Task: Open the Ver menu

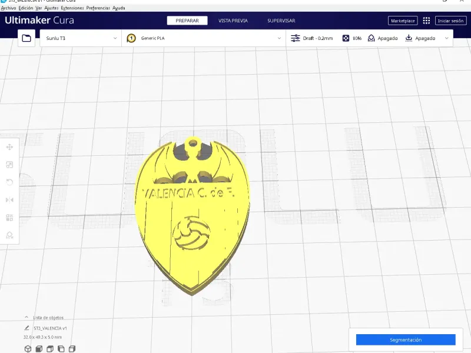Action: coord(39,8)
